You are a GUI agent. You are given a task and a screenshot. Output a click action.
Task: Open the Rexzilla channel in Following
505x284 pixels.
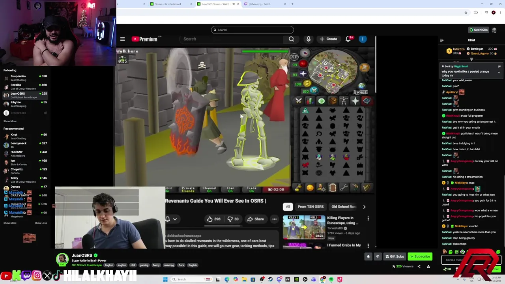pos(25,86)
